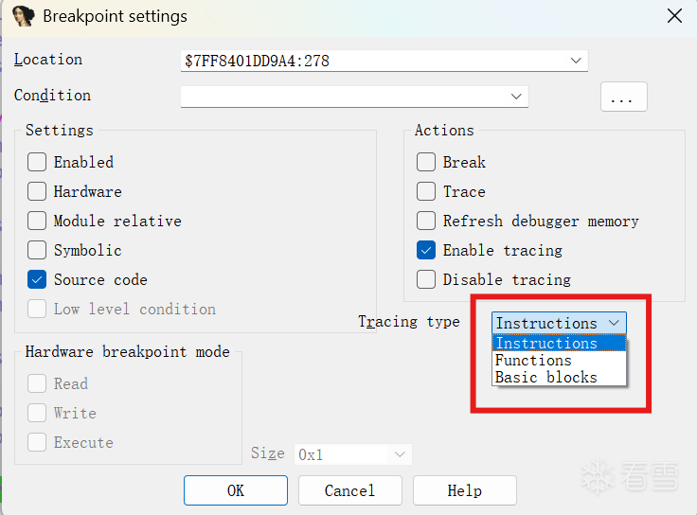Toggle Refresh debugger memory checkbox
This screenshot has height=515, width=697.
pos(426,221)
